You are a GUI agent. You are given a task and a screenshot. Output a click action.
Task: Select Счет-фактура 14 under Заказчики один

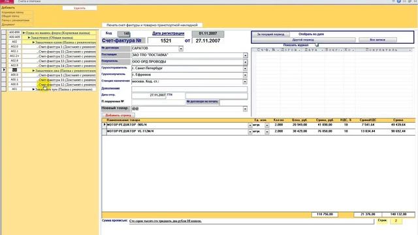[x=67, y=66]
